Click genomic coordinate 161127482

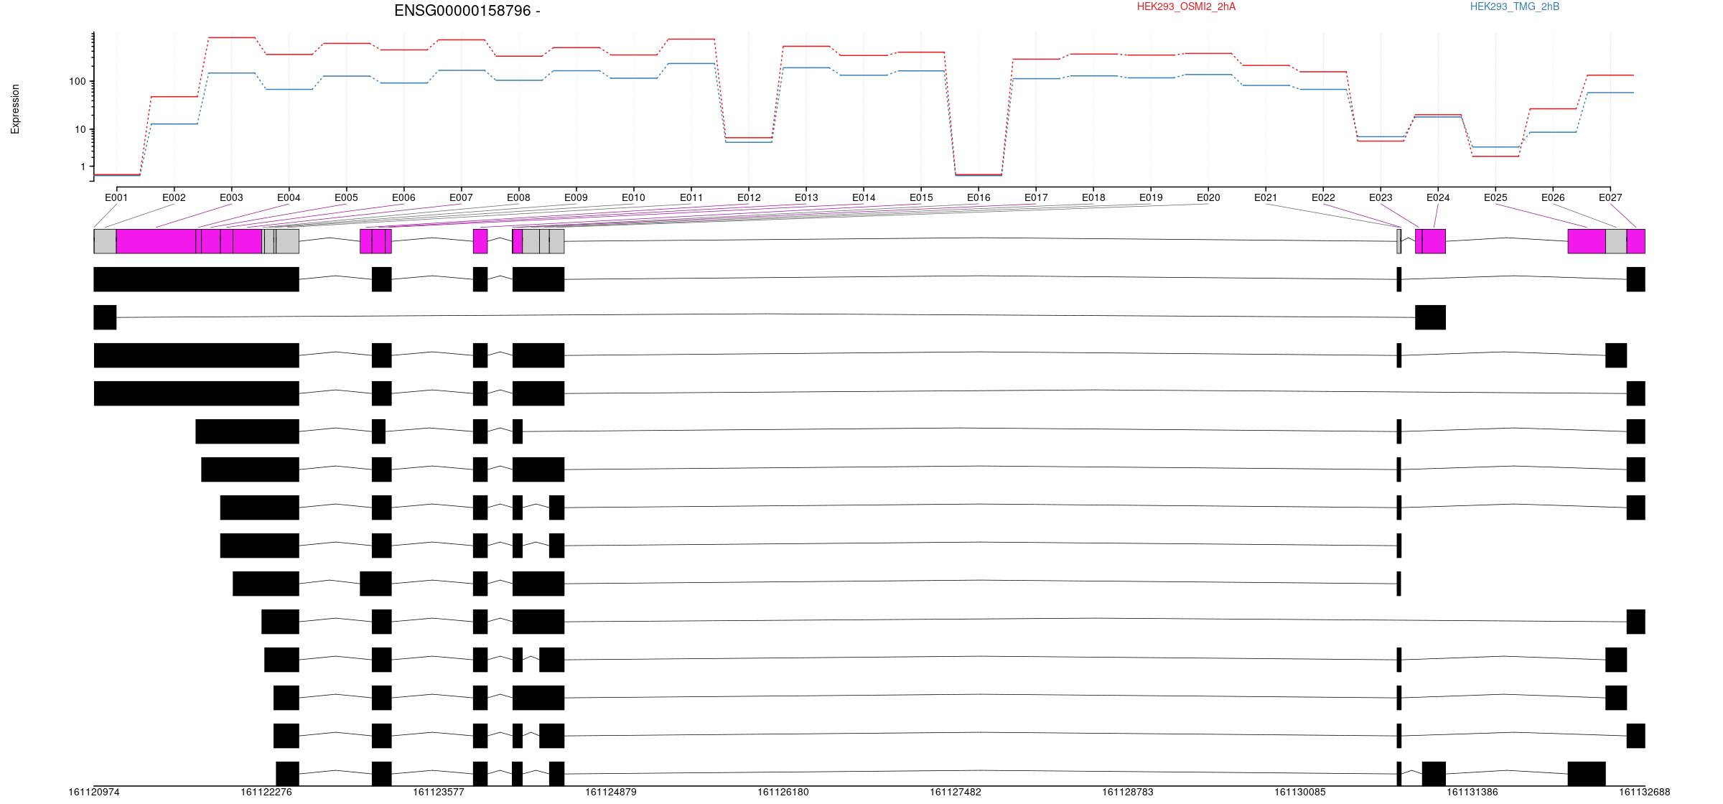pos(956,793)
